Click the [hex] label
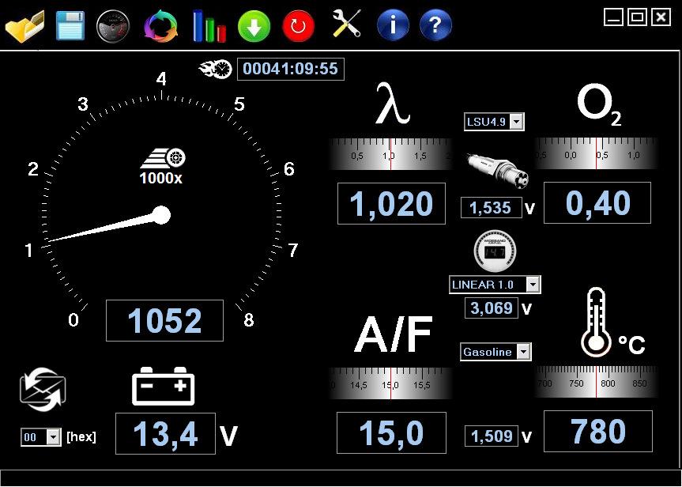Screen dimensions: 682x487 click(x=81, y=436)
